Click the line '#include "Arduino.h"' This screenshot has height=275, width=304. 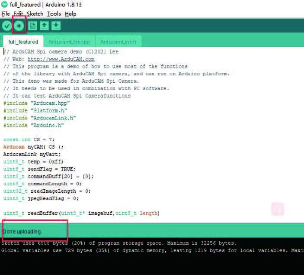click(x=34, y=125)
